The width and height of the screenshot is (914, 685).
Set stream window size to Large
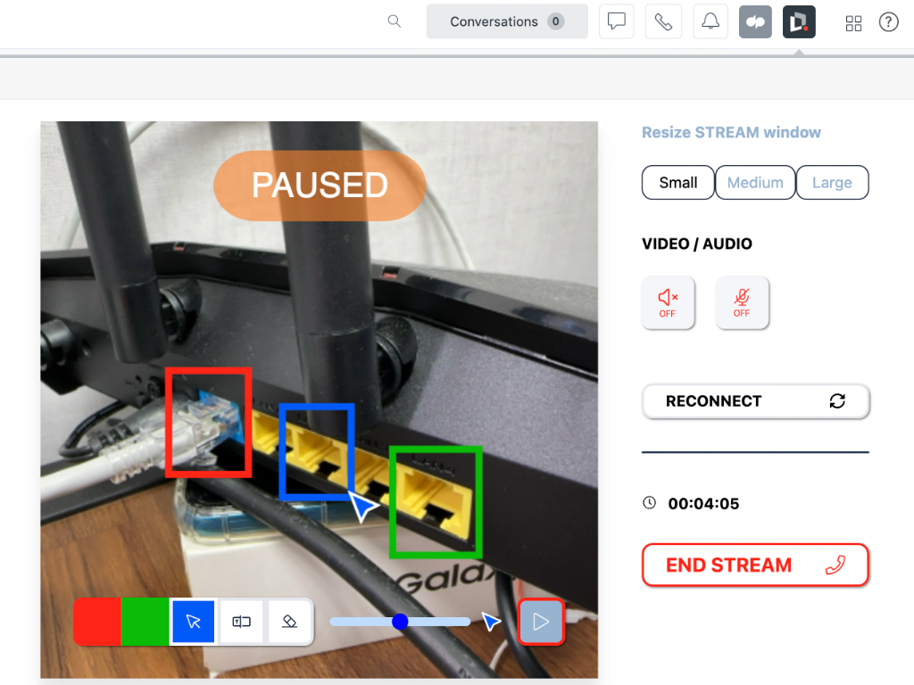click(x=832, y=183)
